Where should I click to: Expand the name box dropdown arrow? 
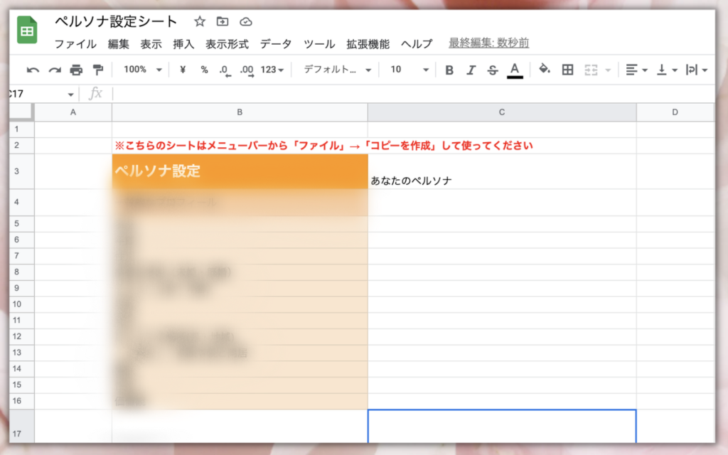pos(70,95)
